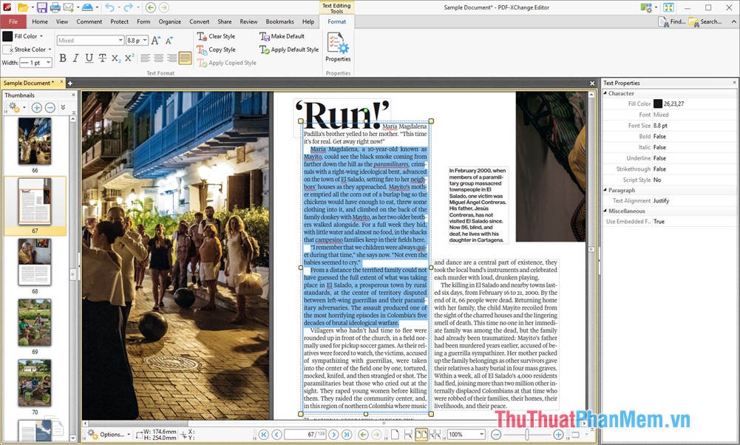Click the Fill Color swatch
The image size is (740, 445).
point(7,35)
